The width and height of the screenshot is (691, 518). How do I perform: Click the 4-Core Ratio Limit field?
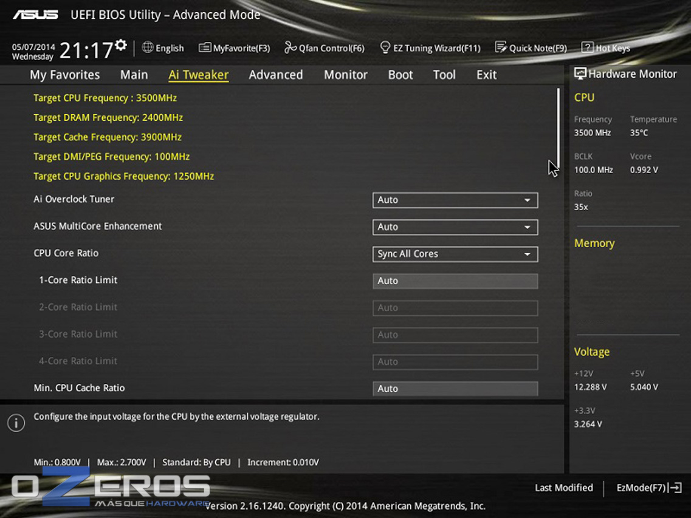pos(455,362)
